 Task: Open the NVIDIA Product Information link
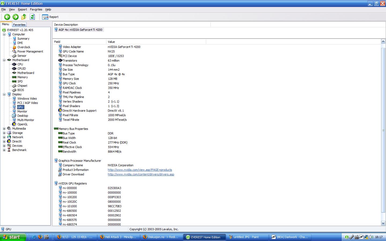tap(140, 170)
